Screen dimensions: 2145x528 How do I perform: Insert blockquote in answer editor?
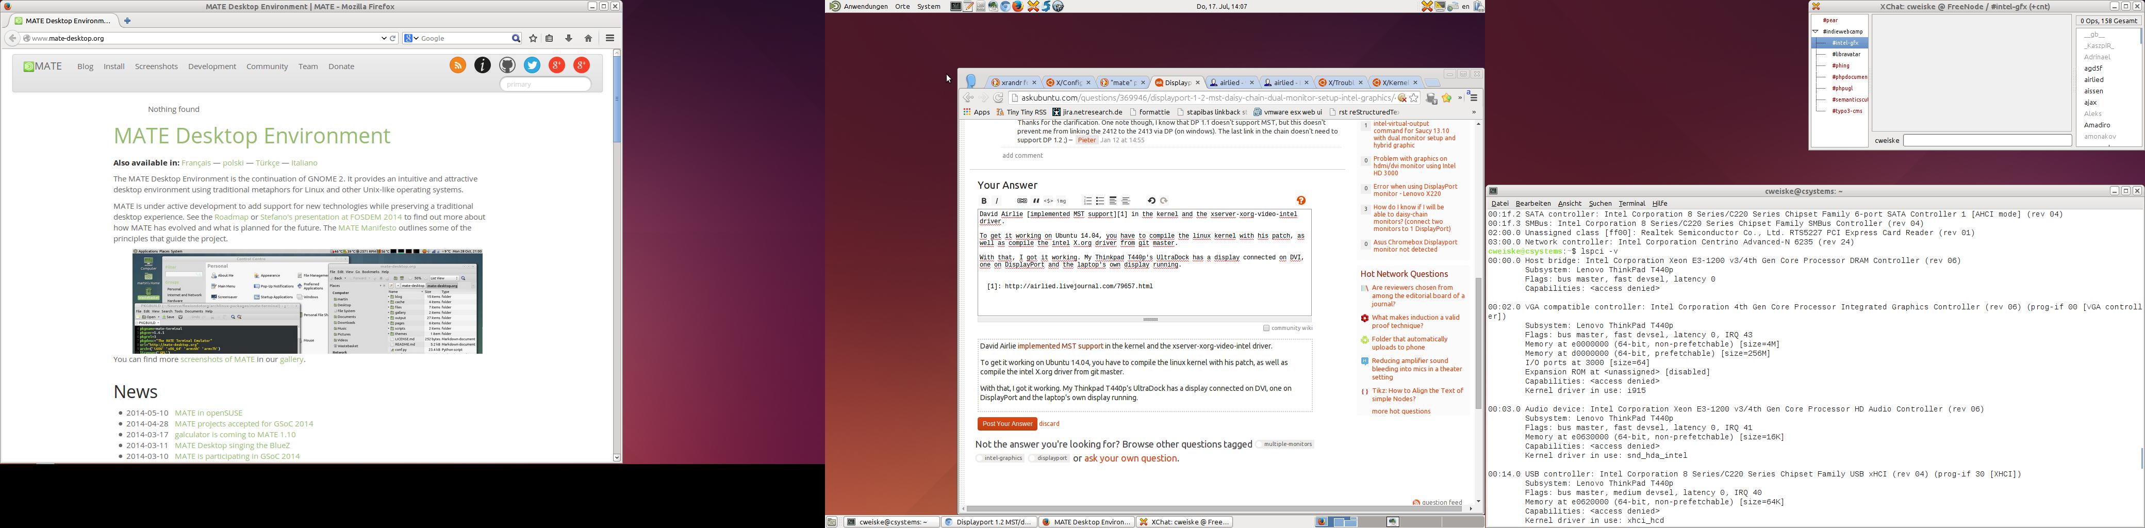[1036, 201]
